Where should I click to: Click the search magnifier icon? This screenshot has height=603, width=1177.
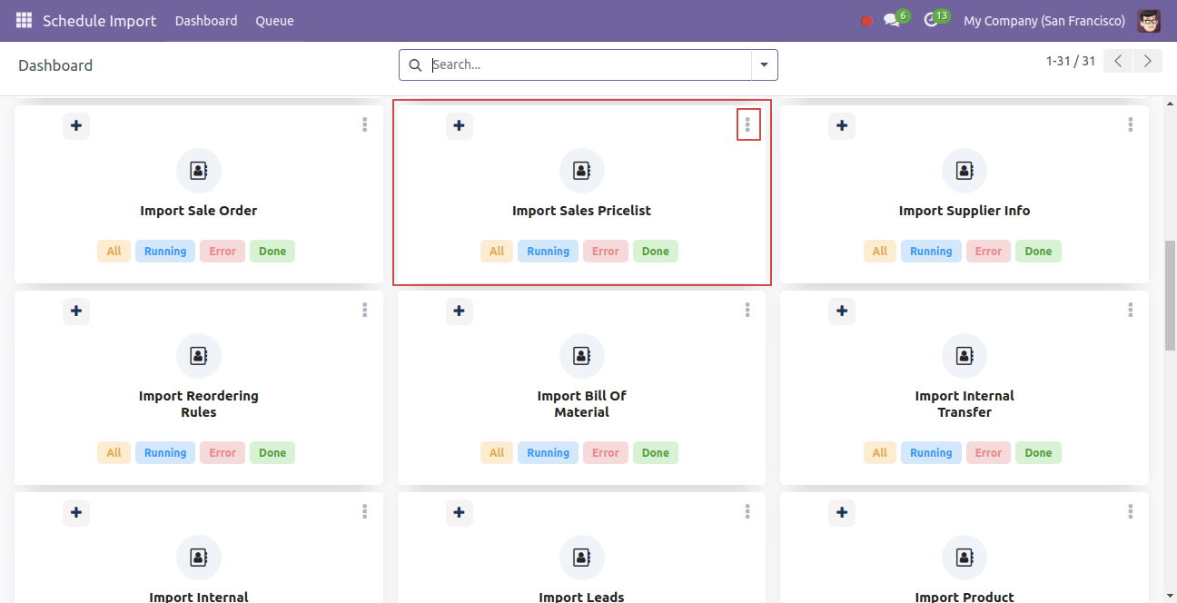pos(416,64)
